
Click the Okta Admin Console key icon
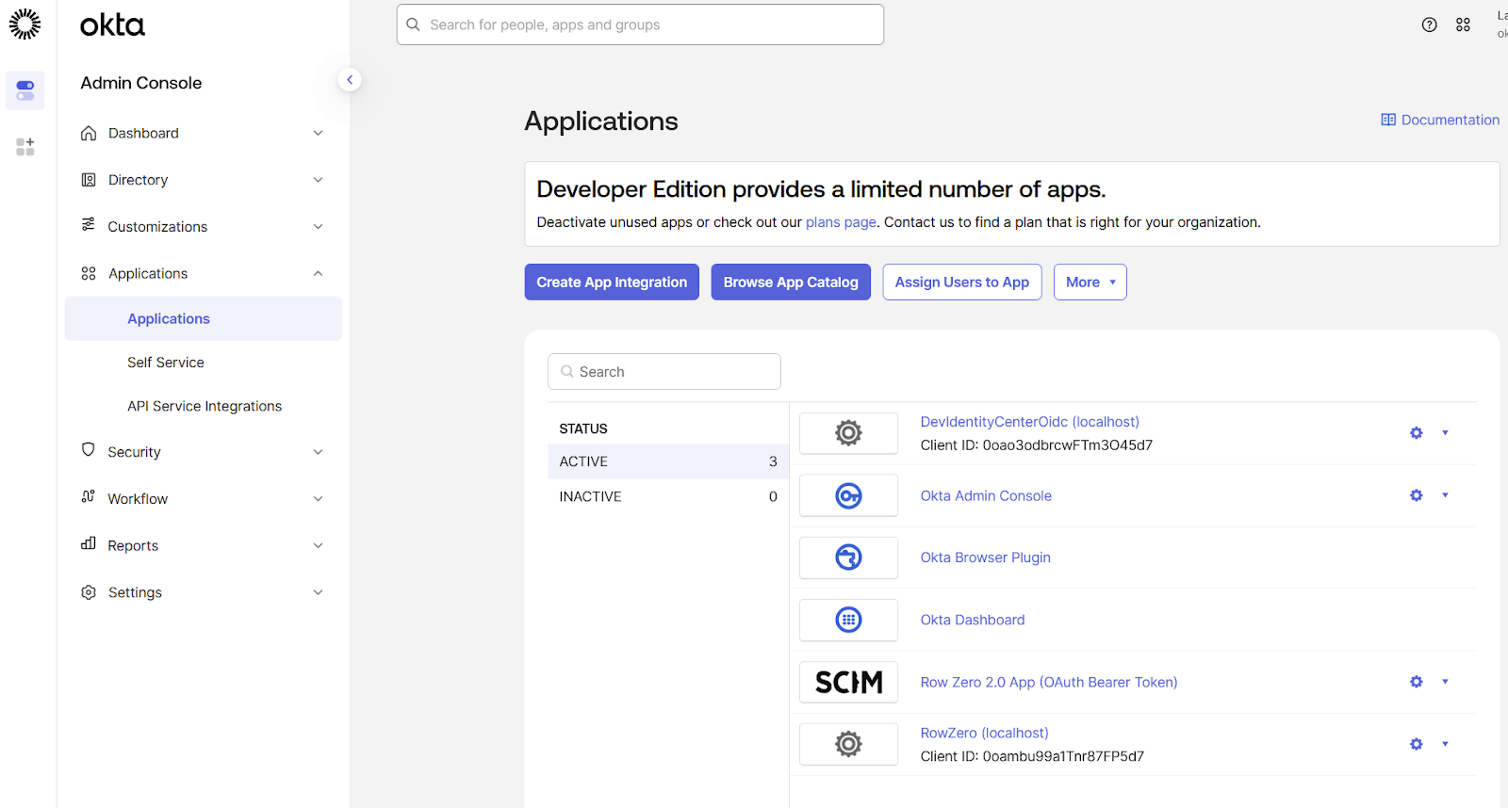[x=848, y=495]
